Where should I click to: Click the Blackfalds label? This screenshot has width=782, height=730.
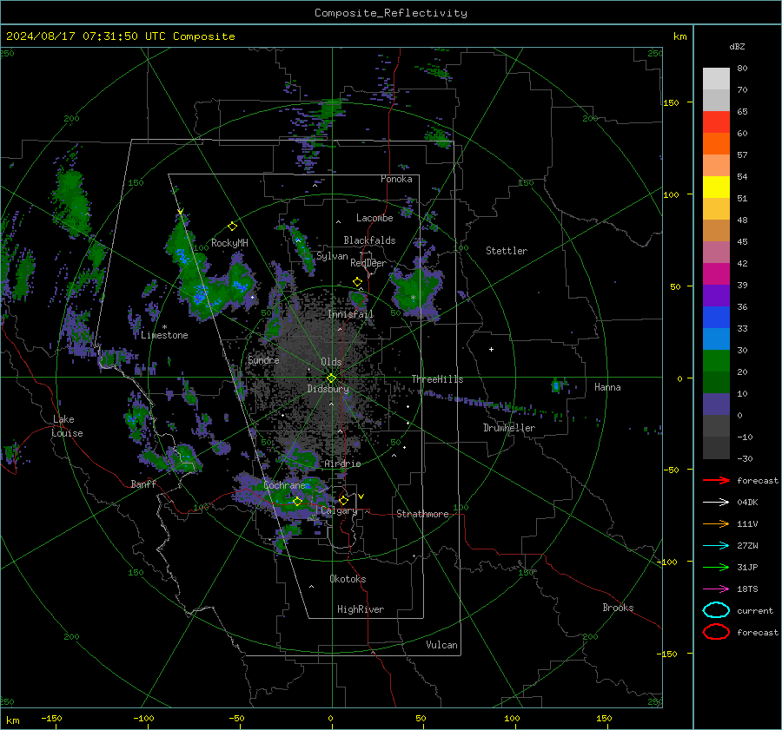tap(369, 240)
